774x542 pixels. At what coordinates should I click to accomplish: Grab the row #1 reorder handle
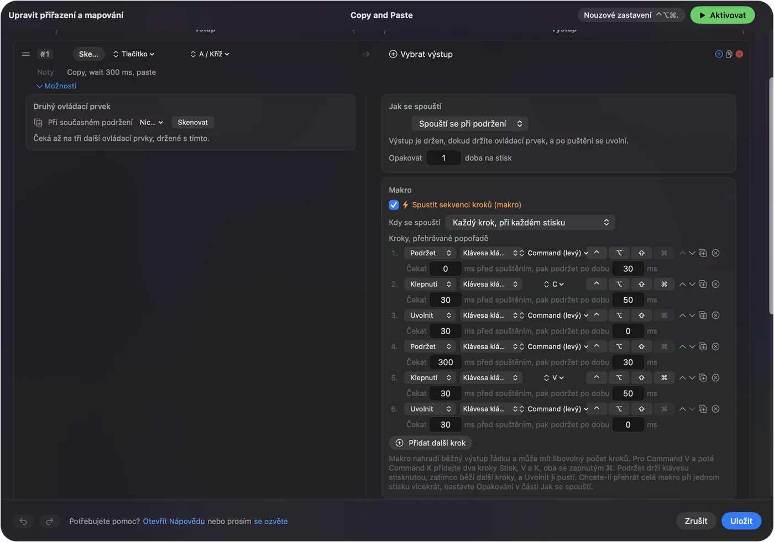pyautogui.click(x=25, y=54)
